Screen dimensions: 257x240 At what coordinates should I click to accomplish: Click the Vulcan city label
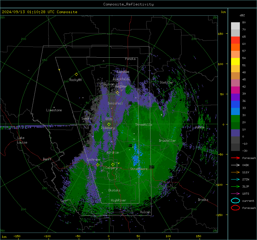point(145,212)
